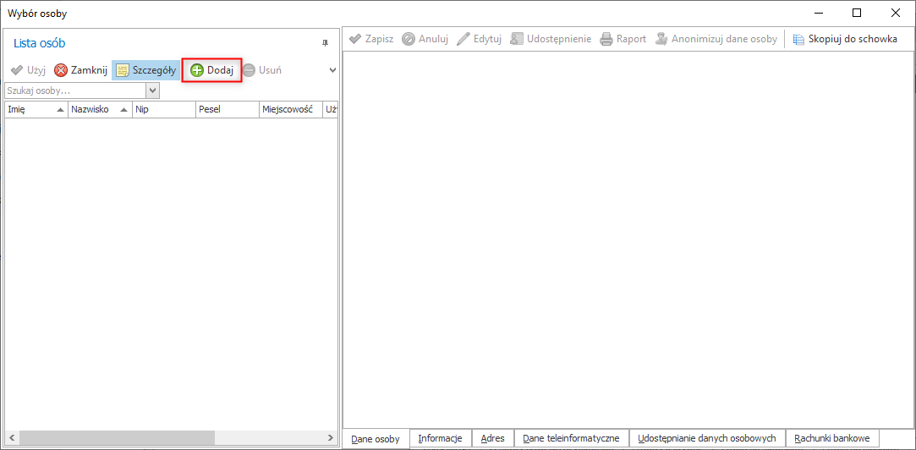Click Skopiuj do schowka
The width and height of the screenshot is (916, 450).
click(845, 39)
